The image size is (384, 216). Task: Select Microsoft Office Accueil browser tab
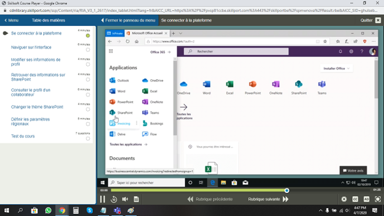pyautogui.click(x=147, y=33)
